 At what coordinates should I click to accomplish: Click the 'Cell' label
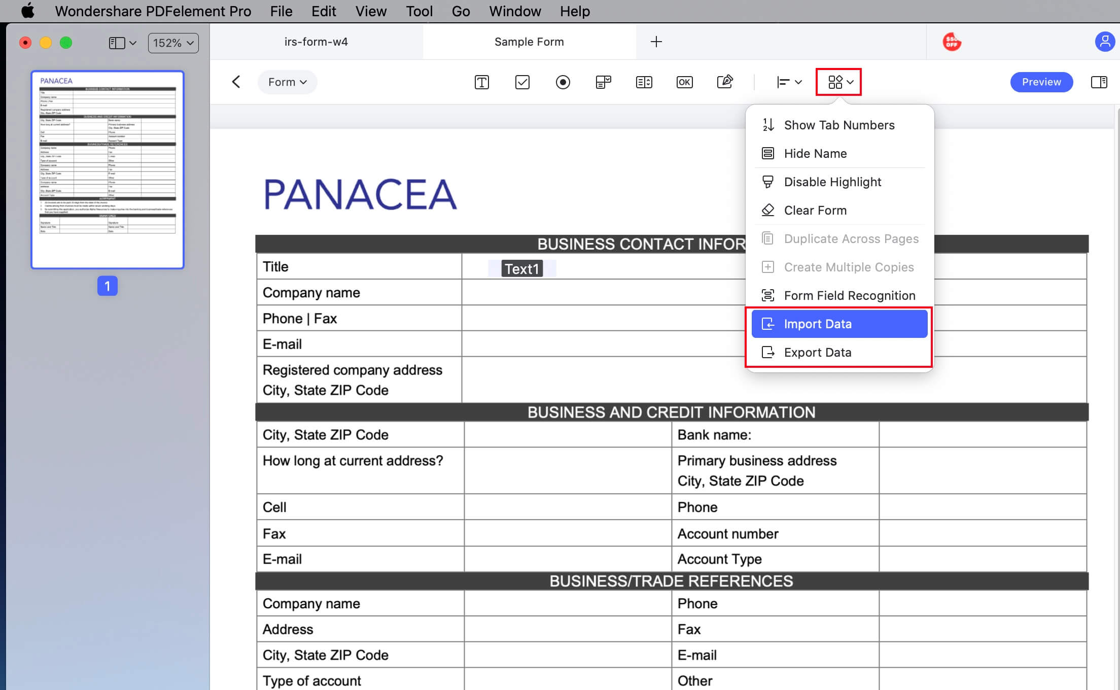point(274,507)
